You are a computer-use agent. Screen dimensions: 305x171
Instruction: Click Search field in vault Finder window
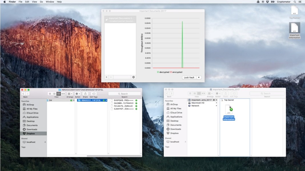pyautogui.click(x=267, y=93)
